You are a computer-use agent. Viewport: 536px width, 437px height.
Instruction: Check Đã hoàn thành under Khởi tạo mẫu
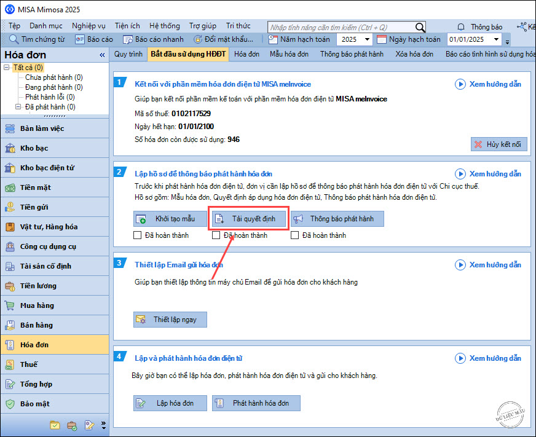(x=138, y=235)
